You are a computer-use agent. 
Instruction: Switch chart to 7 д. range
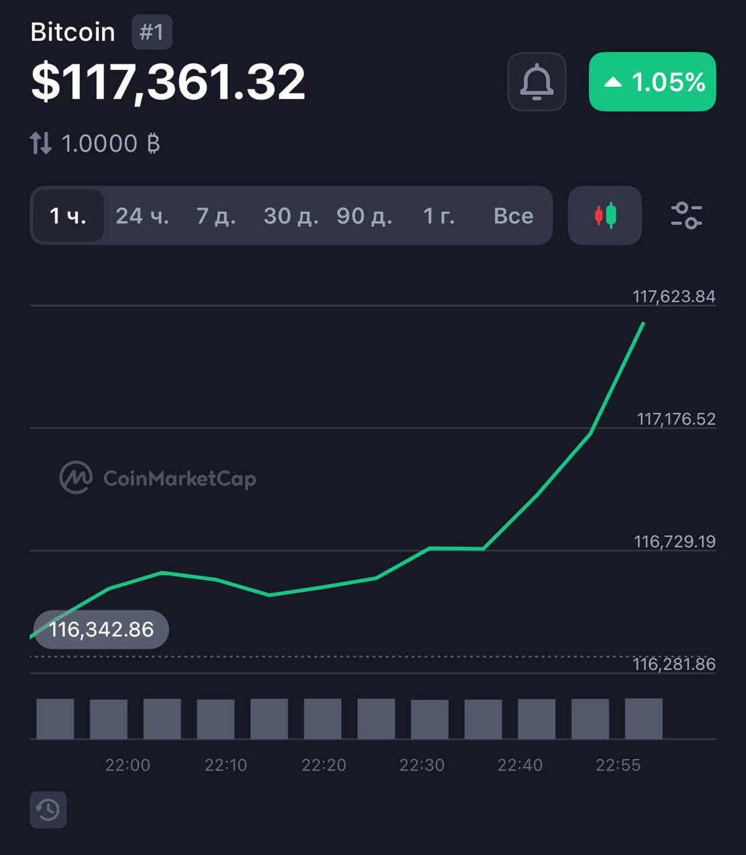pos(216,216)
